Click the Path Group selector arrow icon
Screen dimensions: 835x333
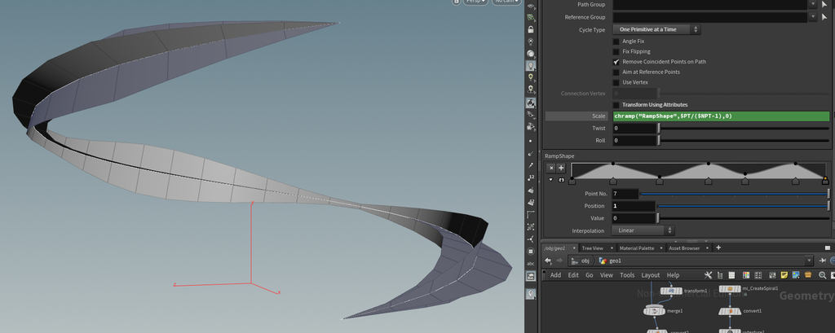coord(825,4)
